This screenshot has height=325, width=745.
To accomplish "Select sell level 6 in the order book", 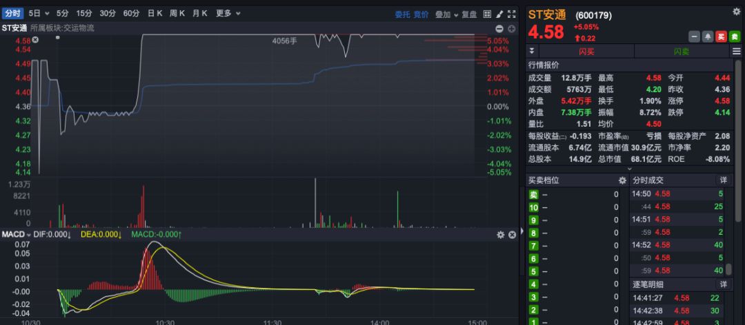I will click(533, 259).
